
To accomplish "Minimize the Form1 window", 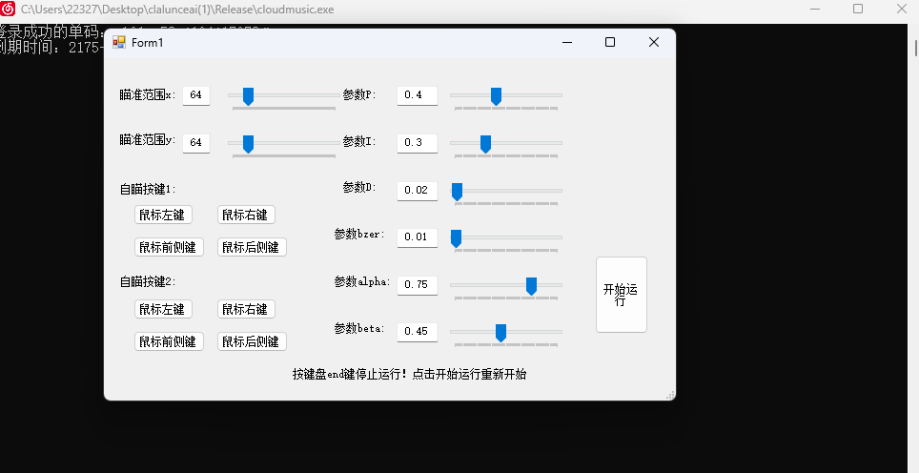I will (567, 42).
